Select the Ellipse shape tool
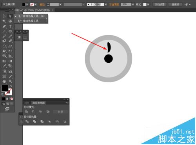196x145 pixels. (10, 31)
